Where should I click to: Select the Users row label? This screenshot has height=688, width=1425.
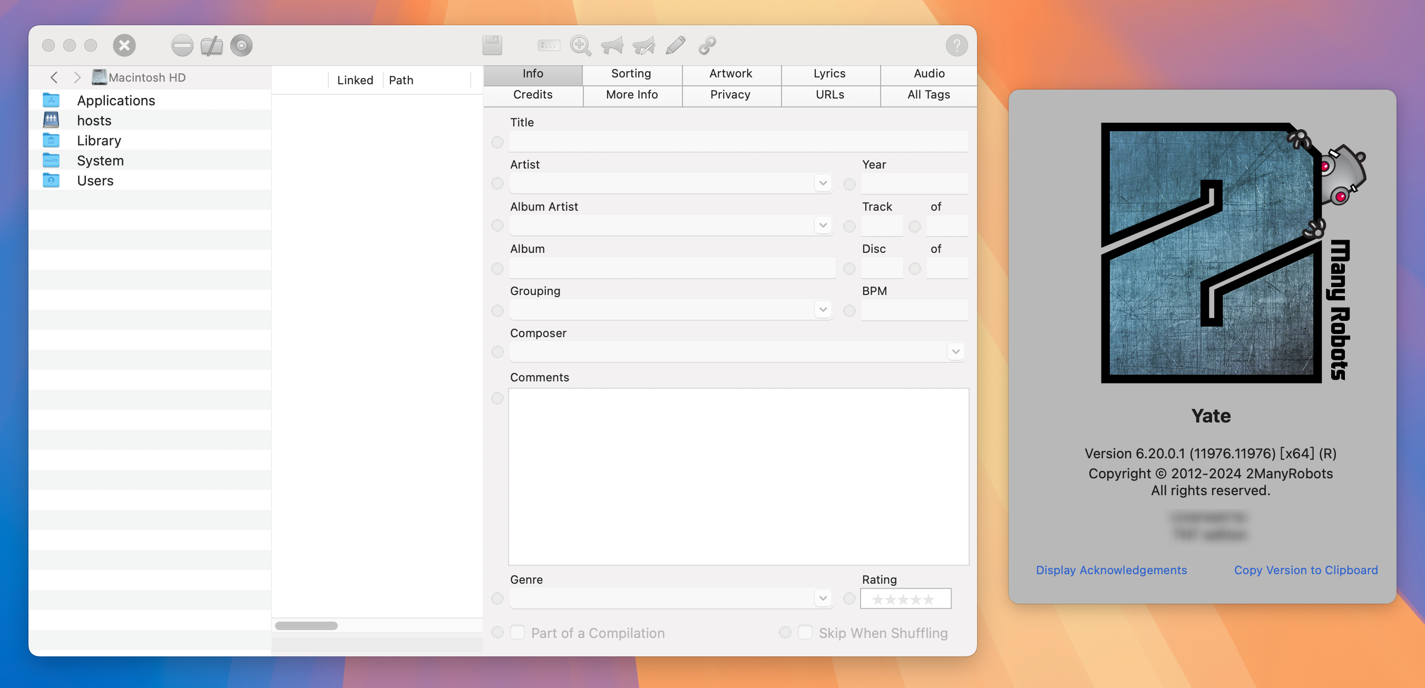(x=95, y=181)
